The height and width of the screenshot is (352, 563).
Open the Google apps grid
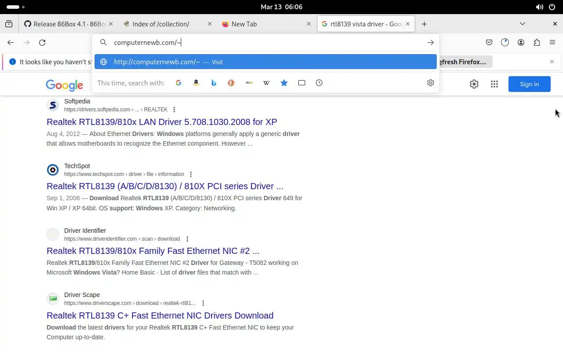coord(494,84)
